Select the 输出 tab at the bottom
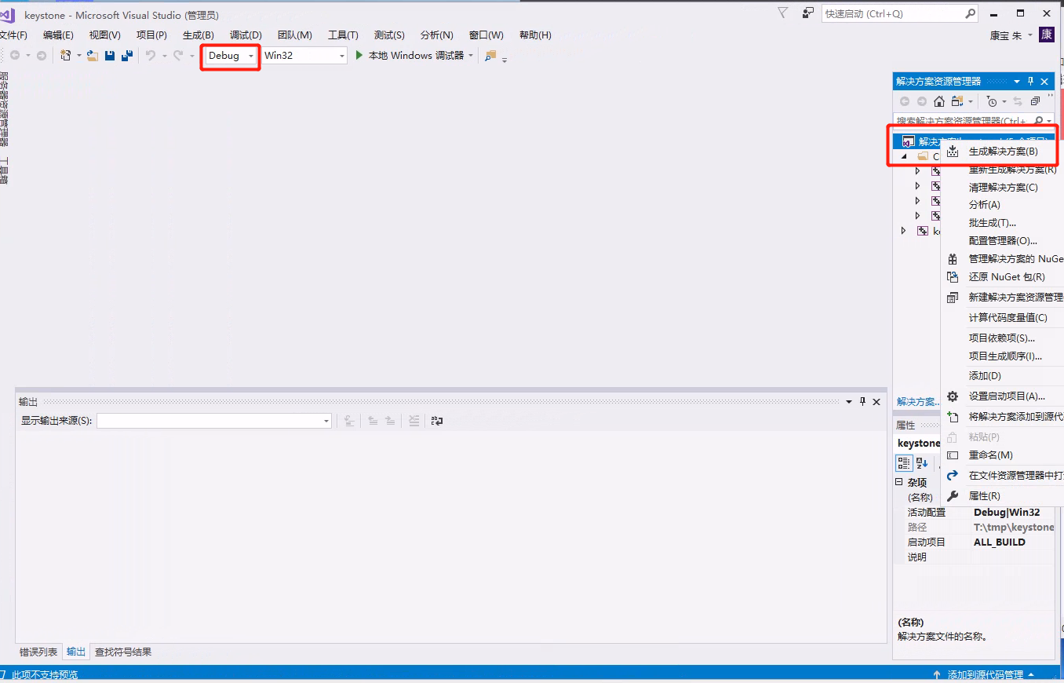The image size is (1064, 683). 76,652
